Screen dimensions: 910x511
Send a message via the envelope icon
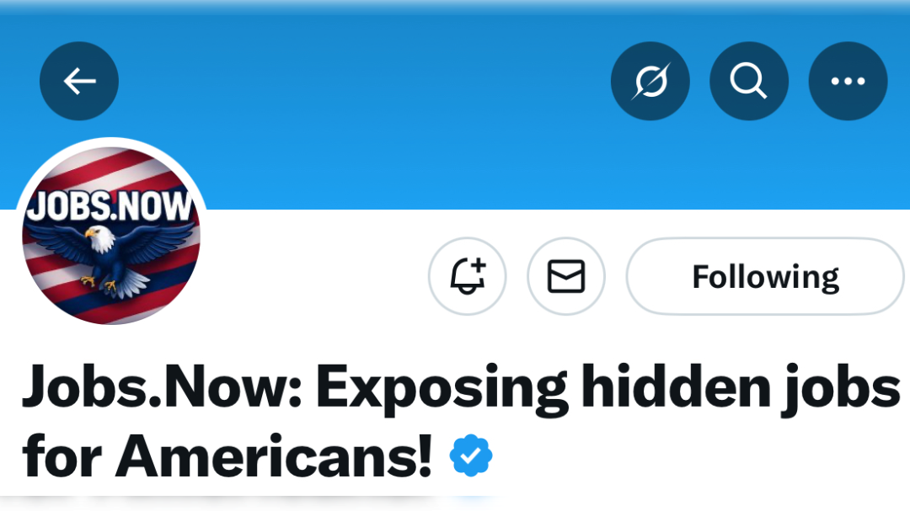point(566,276)
